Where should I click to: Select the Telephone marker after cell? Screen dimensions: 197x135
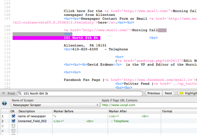pyautogui.click(x=134, y=121)
